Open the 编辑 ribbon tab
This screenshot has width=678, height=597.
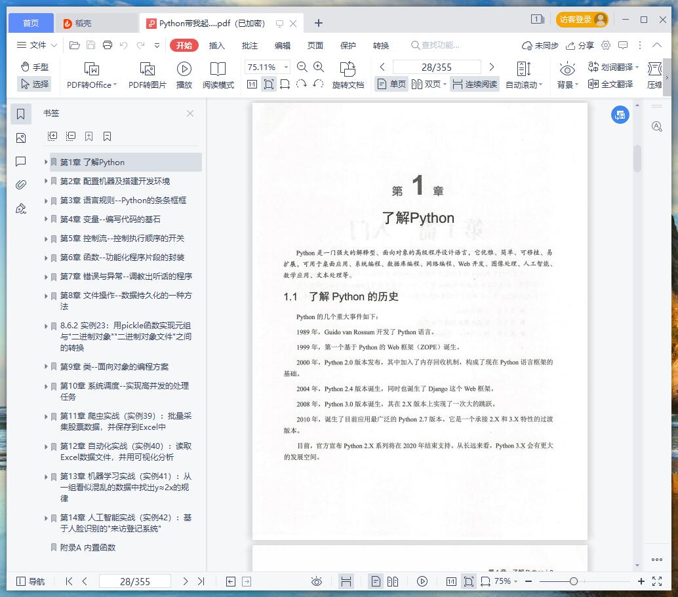coord(283,45)
